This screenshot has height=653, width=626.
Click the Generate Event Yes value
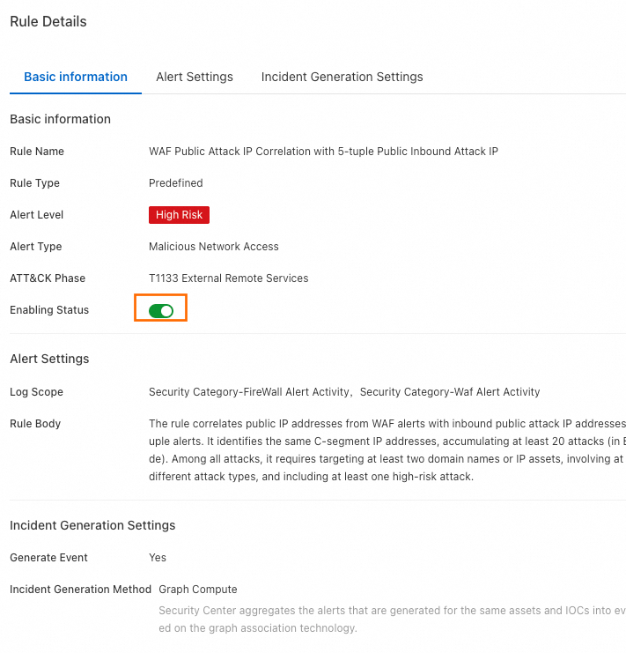(x=158, y=558)
